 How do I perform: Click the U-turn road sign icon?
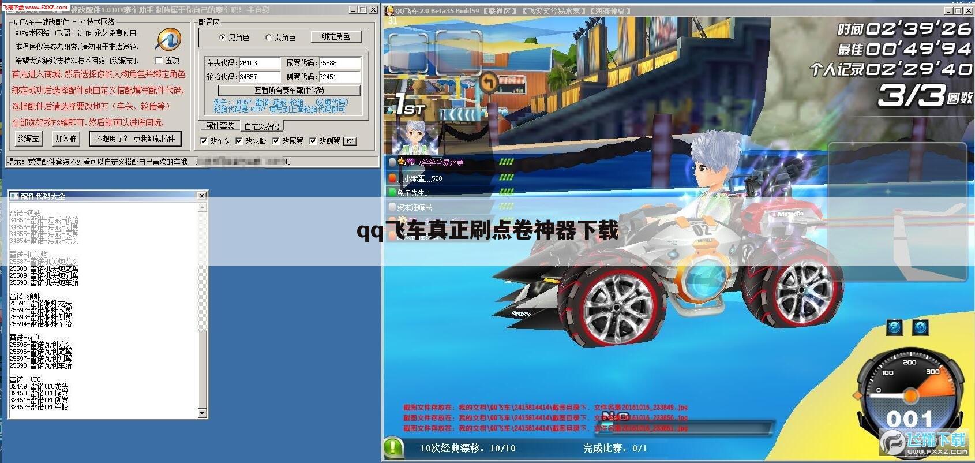pos(489,82)
